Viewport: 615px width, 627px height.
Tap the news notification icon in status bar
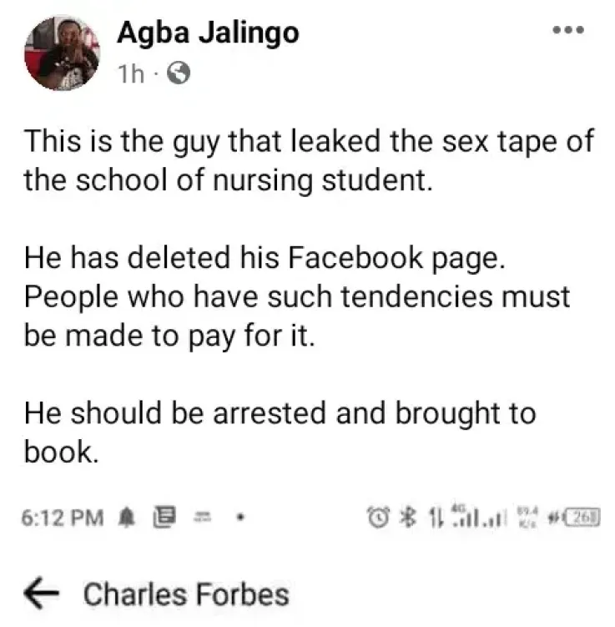(x=164, y=517)
